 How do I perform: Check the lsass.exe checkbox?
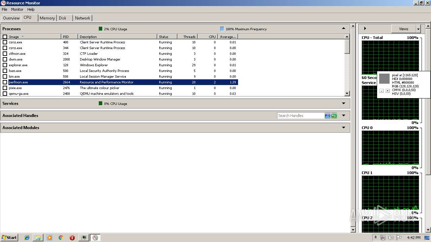[x=5, y=71]
